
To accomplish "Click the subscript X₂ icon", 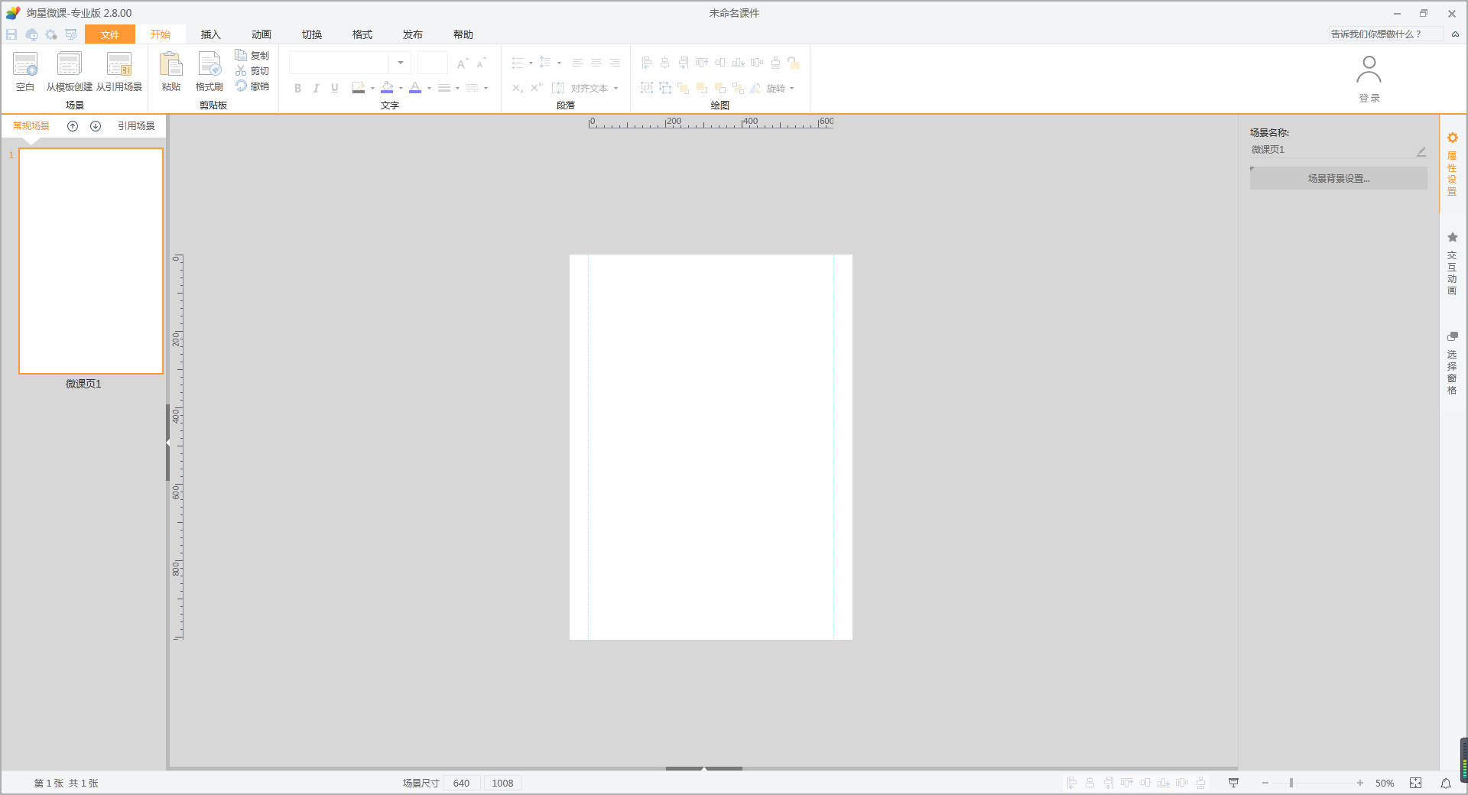I will tap(518, 88).
